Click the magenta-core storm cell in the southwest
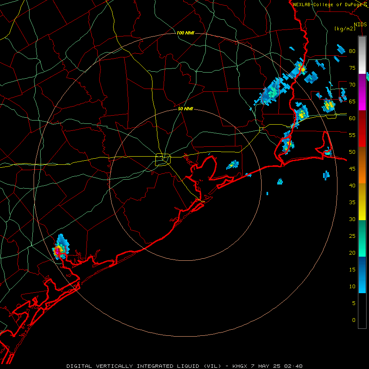The width and height of the screenshot is (369, 369). pos(61,247)
